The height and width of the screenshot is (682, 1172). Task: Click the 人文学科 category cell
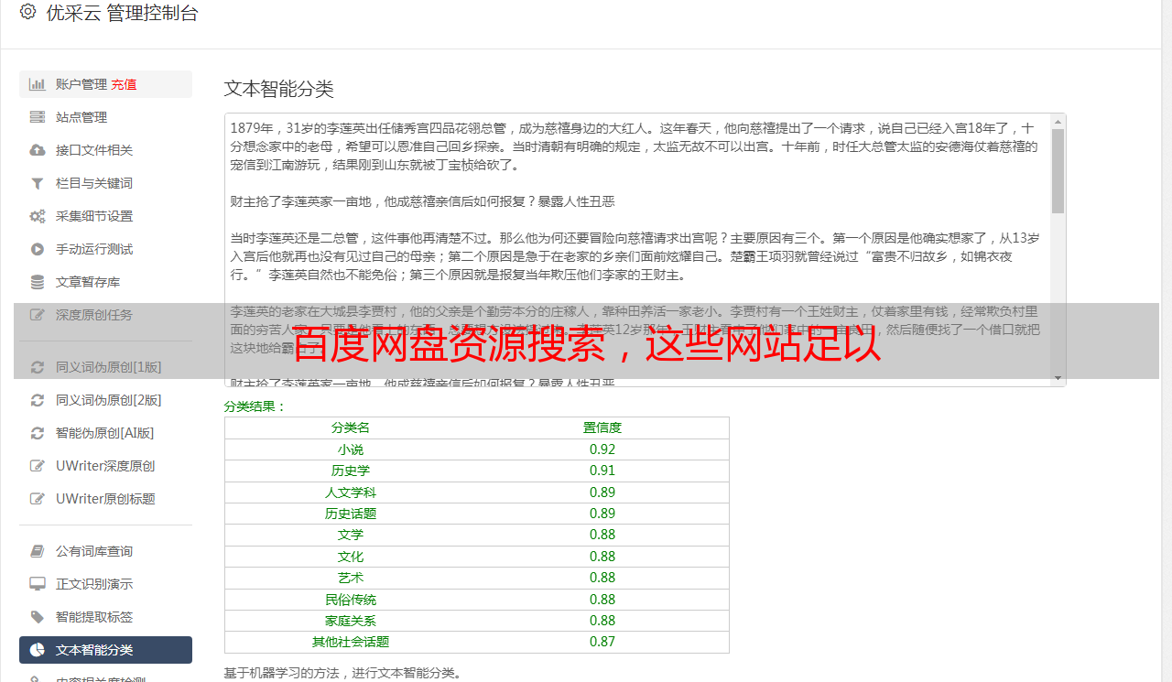(351, 493)
